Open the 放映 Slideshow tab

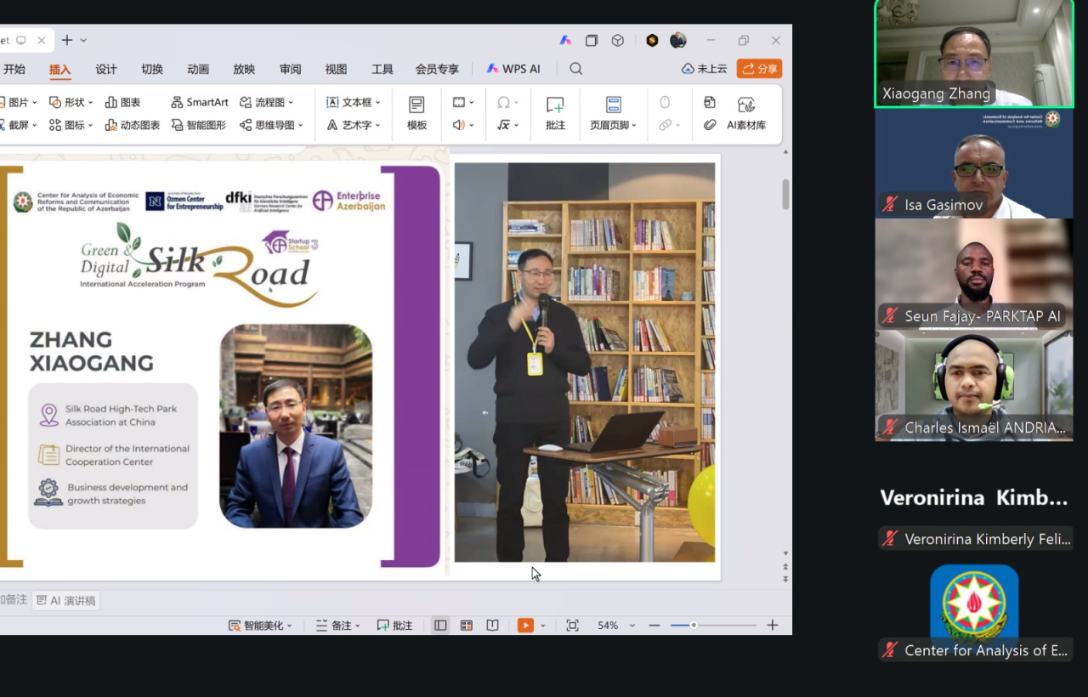point(244,69)
